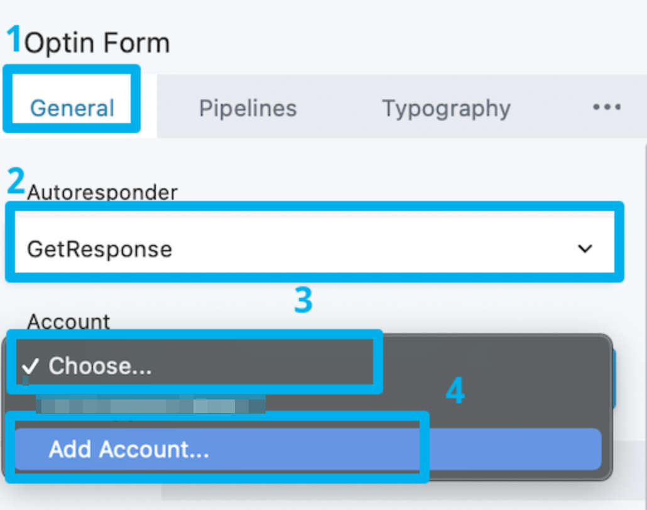This screenshot has width=647, height=510.
Task: Click the Autoresponder field label
Action: 102,192
